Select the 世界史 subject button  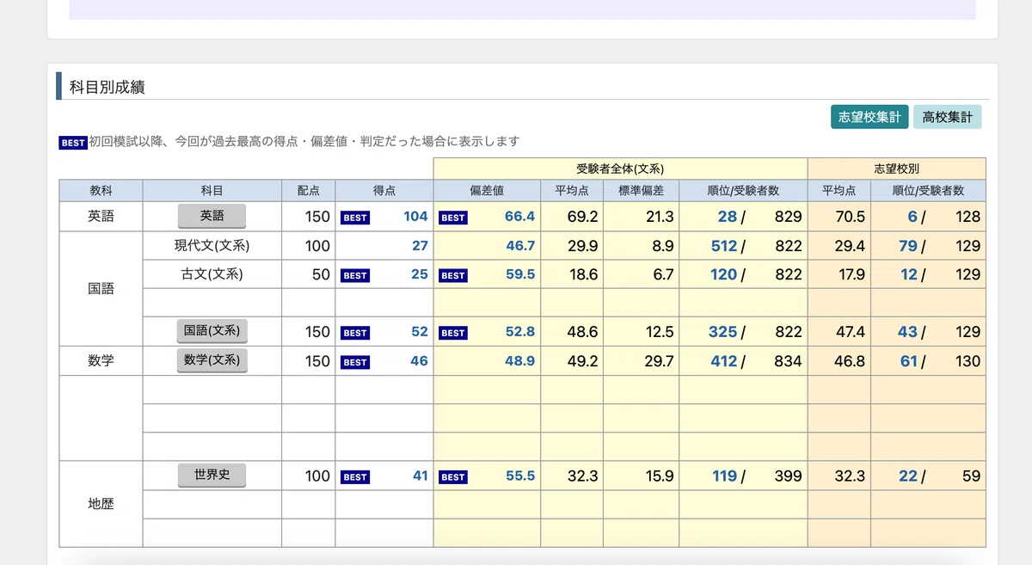(x=212, y=475)
